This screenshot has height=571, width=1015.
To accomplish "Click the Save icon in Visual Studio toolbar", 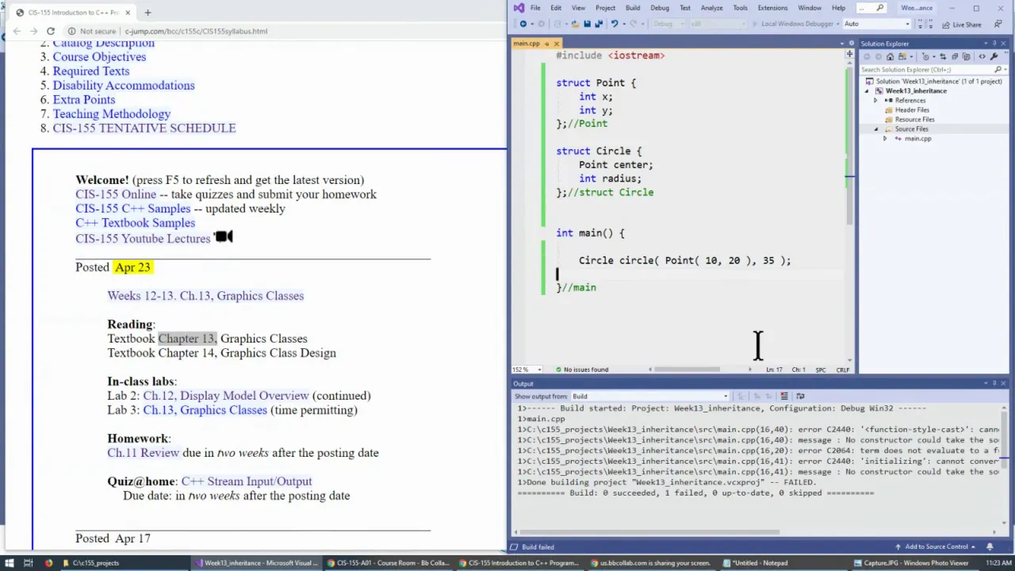I will click(587, 24).
